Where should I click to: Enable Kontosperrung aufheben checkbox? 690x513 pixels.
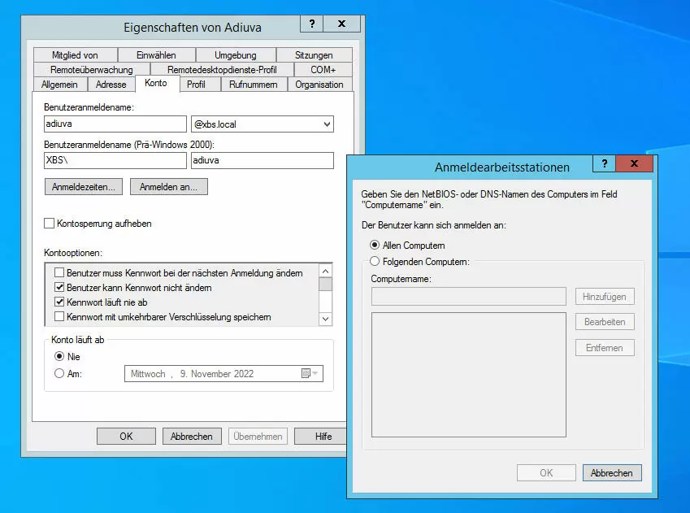[x=50, y=224]
